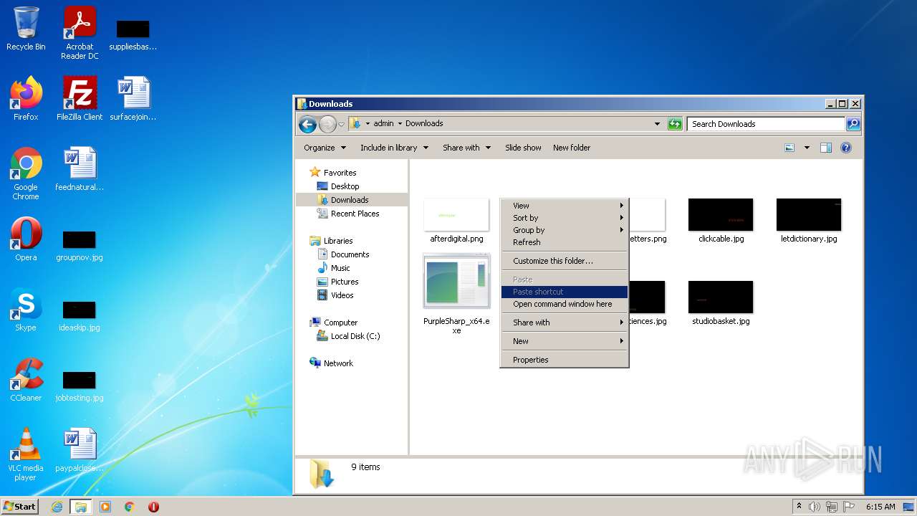Image resolution: width=917 pixels, height=516 pixels.
Task: Click the Change your view icon
Action: pyautogui.click(x=789, y=148)
